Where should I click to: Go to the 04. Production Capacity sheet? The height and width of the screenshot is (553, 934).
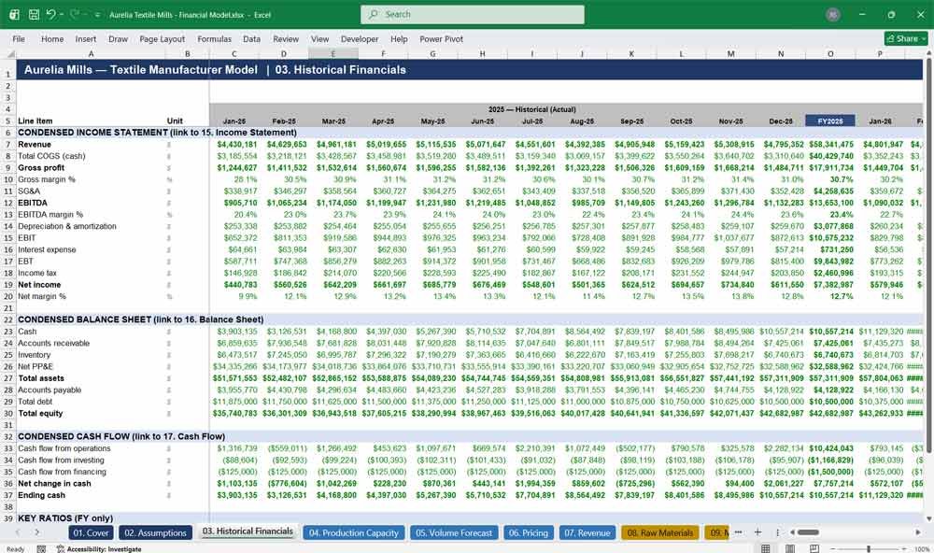click(354, 532)
